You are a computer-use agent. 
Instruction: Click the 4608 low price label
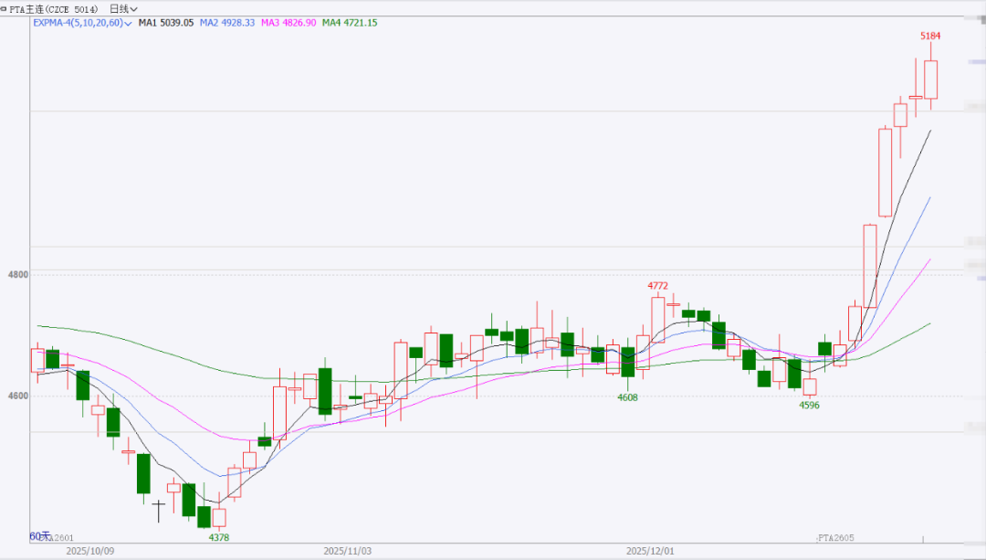coord(627,397)
